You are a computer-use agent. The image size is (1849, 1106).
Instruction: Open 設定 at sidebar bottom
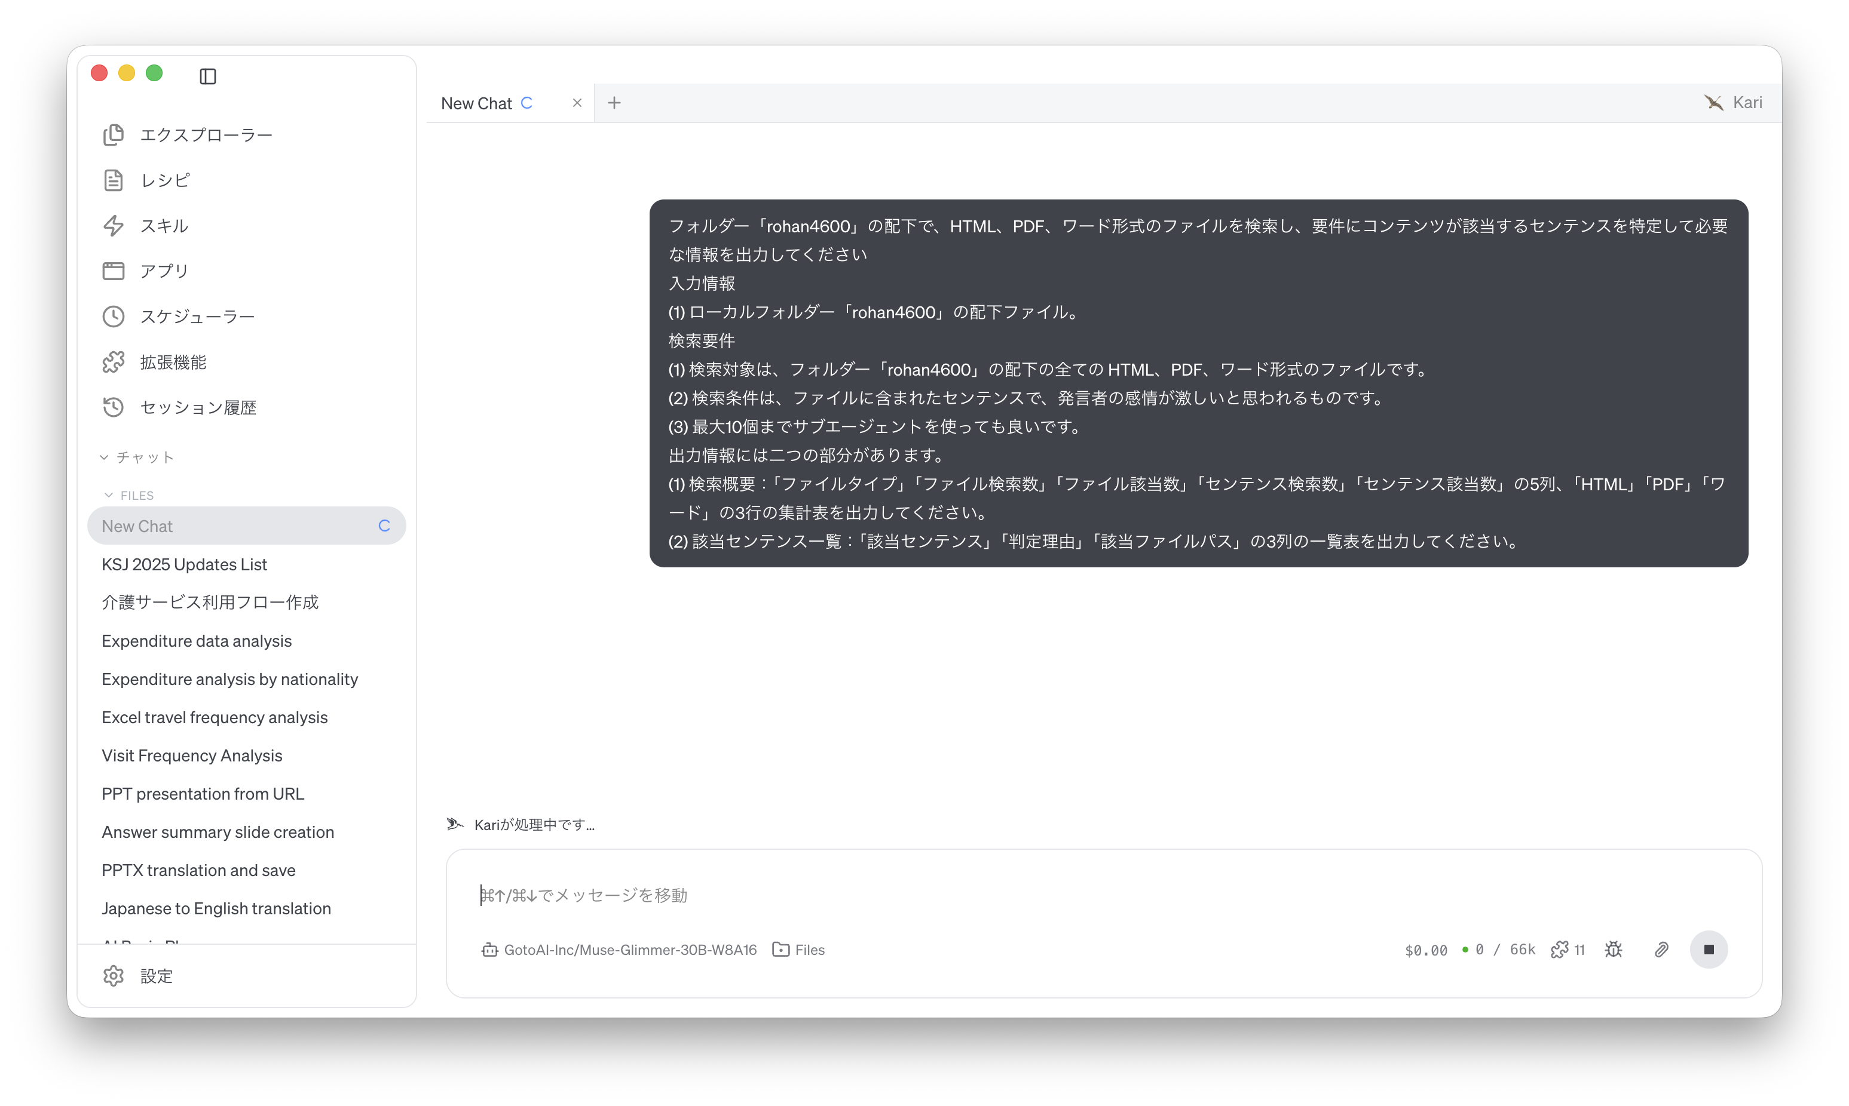tap(137, 976)
